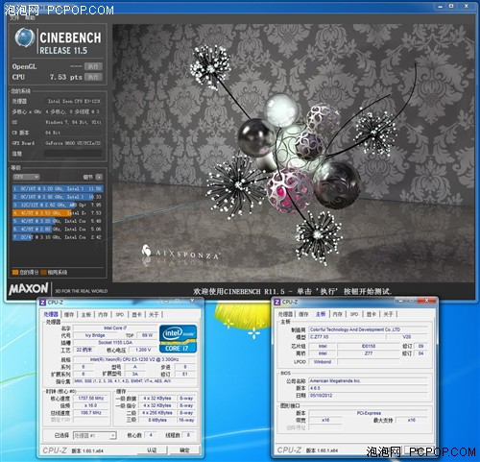480x462 pixels.
Task: Select 处理器 tab in left CPU-Z
Action: point(51,314)
